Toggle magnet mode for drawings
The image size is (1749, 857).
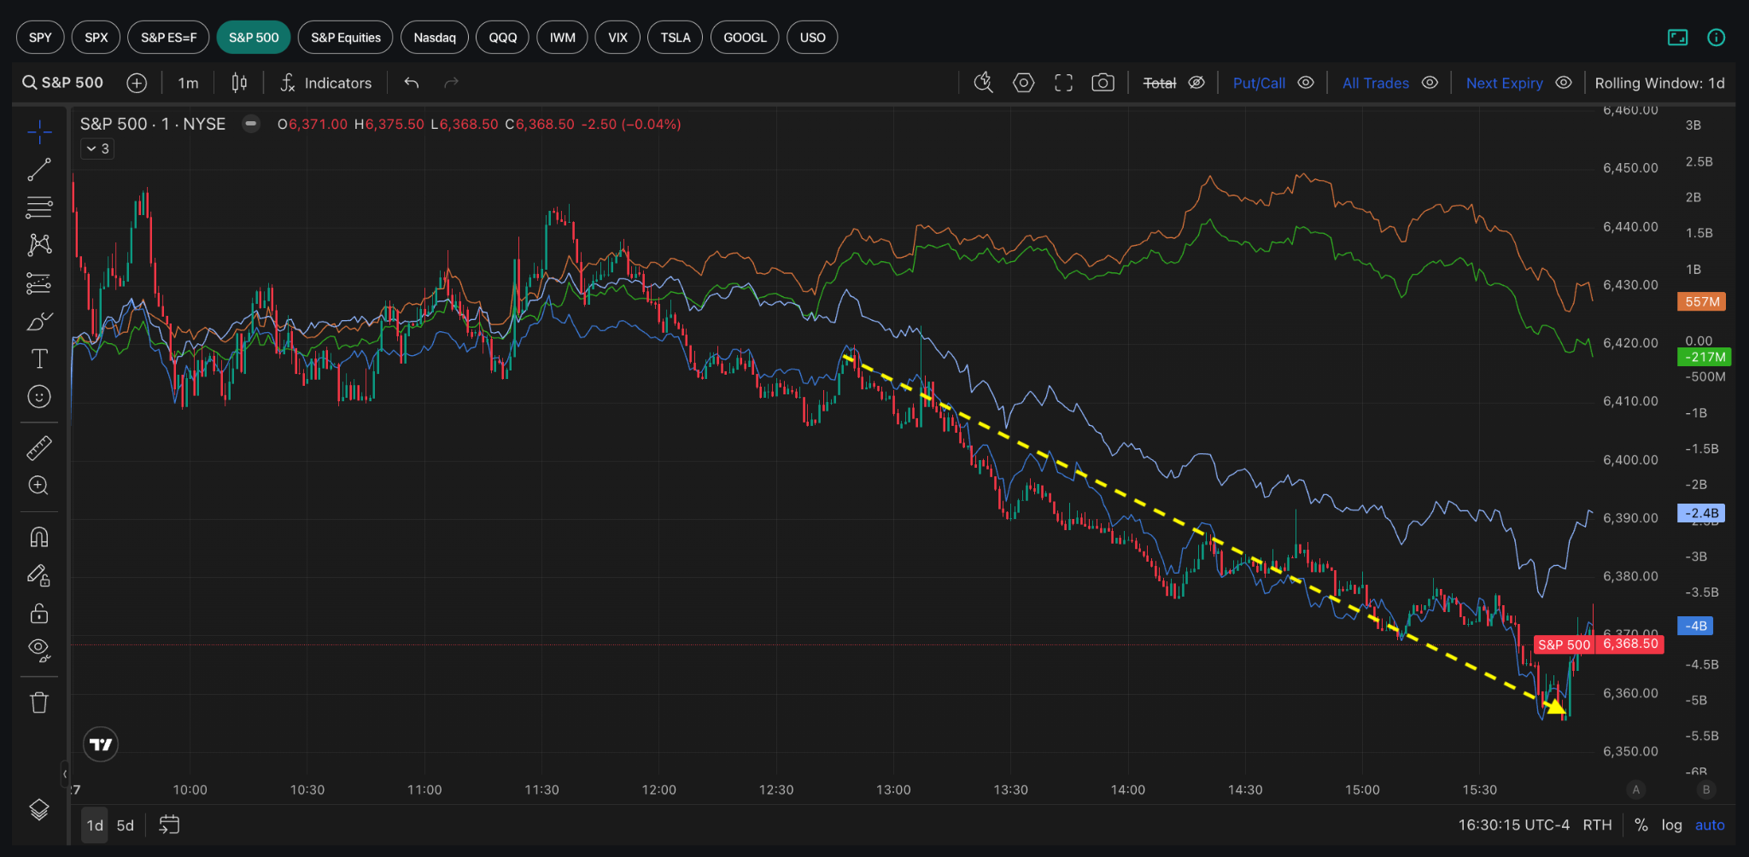click(39, 537)
